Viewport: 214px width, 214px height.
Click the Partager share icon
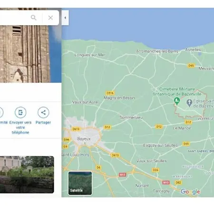click(x=43, y=112)
